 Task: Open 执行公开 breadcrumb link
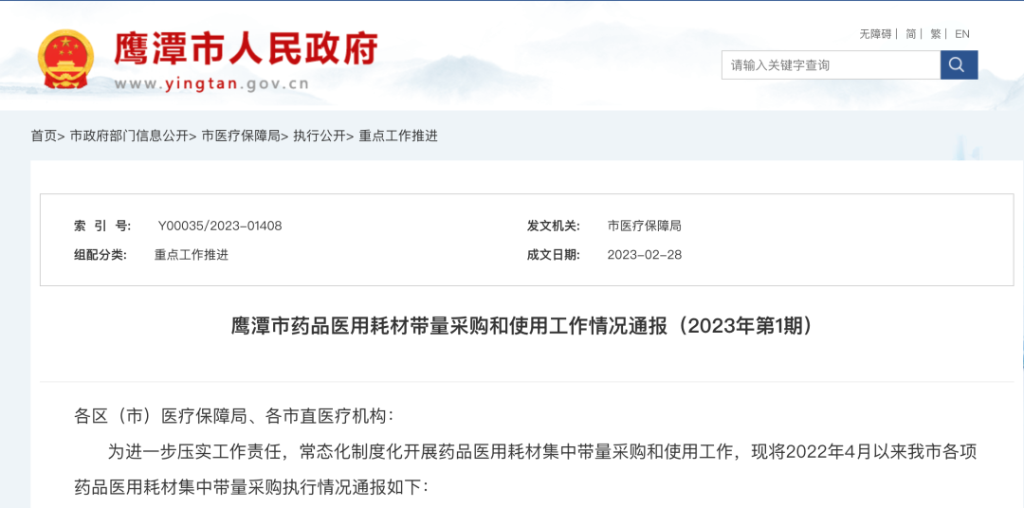click(320, 136)
